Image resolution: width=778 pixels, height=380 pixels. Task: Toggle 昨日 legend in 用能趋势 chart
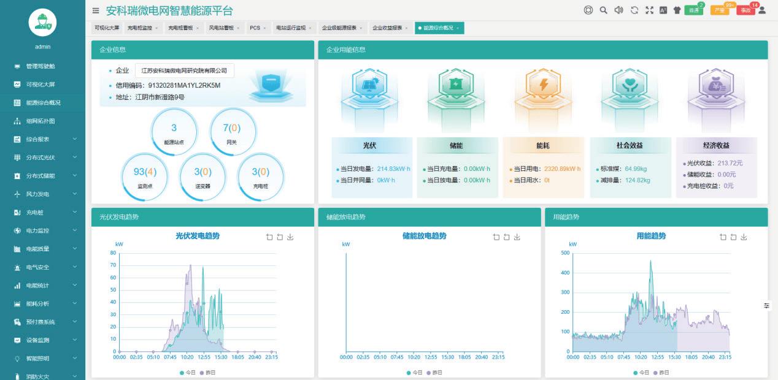(x=660, y=373)
